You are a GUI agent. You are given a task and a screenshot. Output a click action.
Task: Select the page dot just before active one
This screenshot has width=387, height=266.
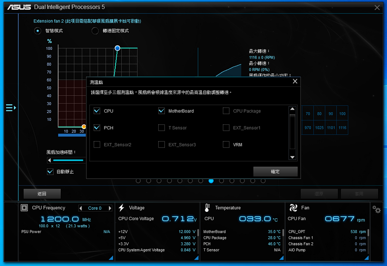(201, 181)
